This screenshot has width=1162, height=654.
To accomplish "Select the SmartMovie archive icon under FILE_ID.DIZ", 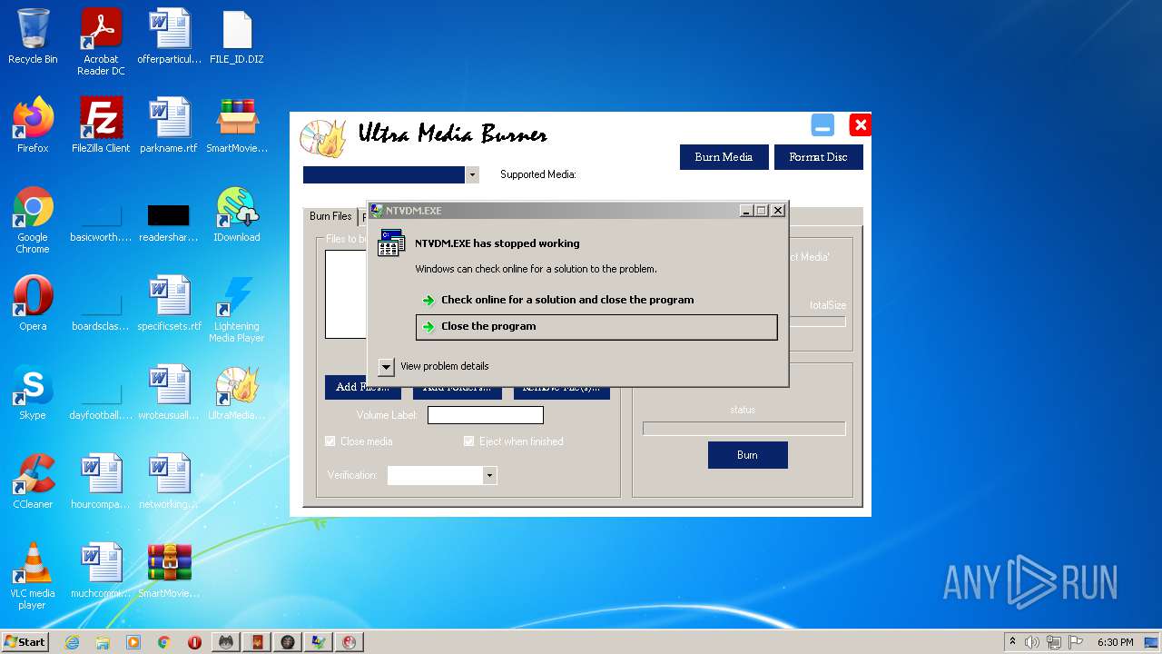I will click(x=237, y=125).
